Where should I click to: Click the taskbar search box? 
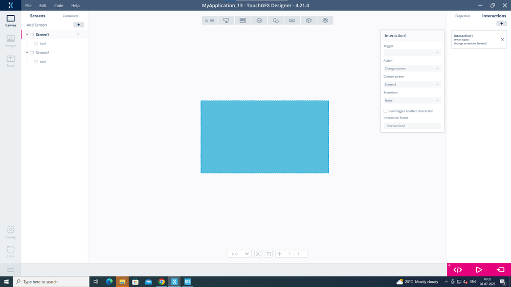pyautogui.click(x=51, y=282)
